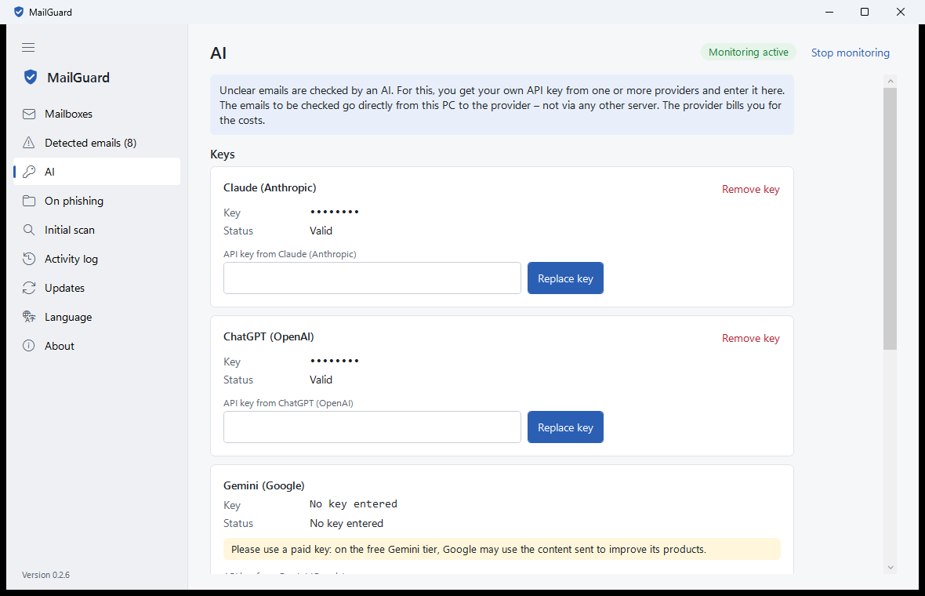Focus the ChatGPT (OpenAI) API key field
Viewport: 925px width, 596px height.
point(372,427)
